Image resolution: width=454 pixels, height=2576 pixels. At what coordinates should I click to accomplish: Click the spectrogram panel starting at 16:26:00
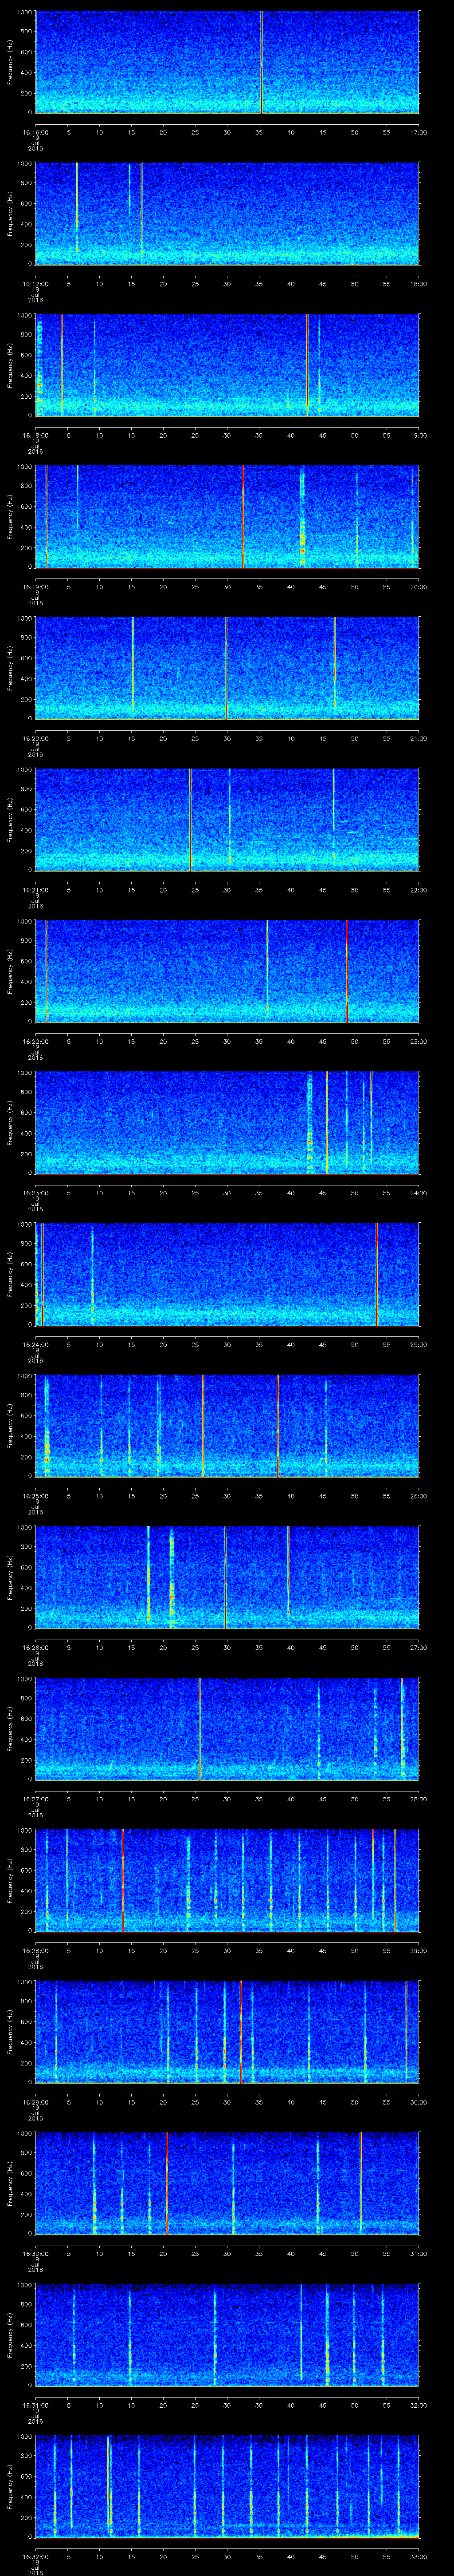[x=227, y=1577]
